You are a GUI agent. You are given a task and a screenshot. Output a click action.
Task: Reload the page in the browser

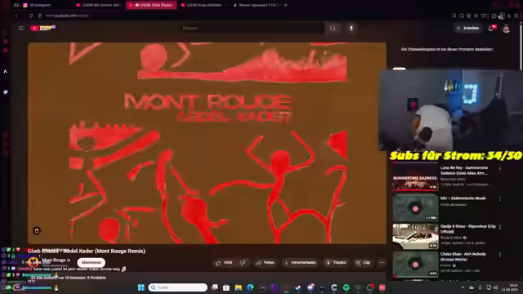click(x=31, y=16)
